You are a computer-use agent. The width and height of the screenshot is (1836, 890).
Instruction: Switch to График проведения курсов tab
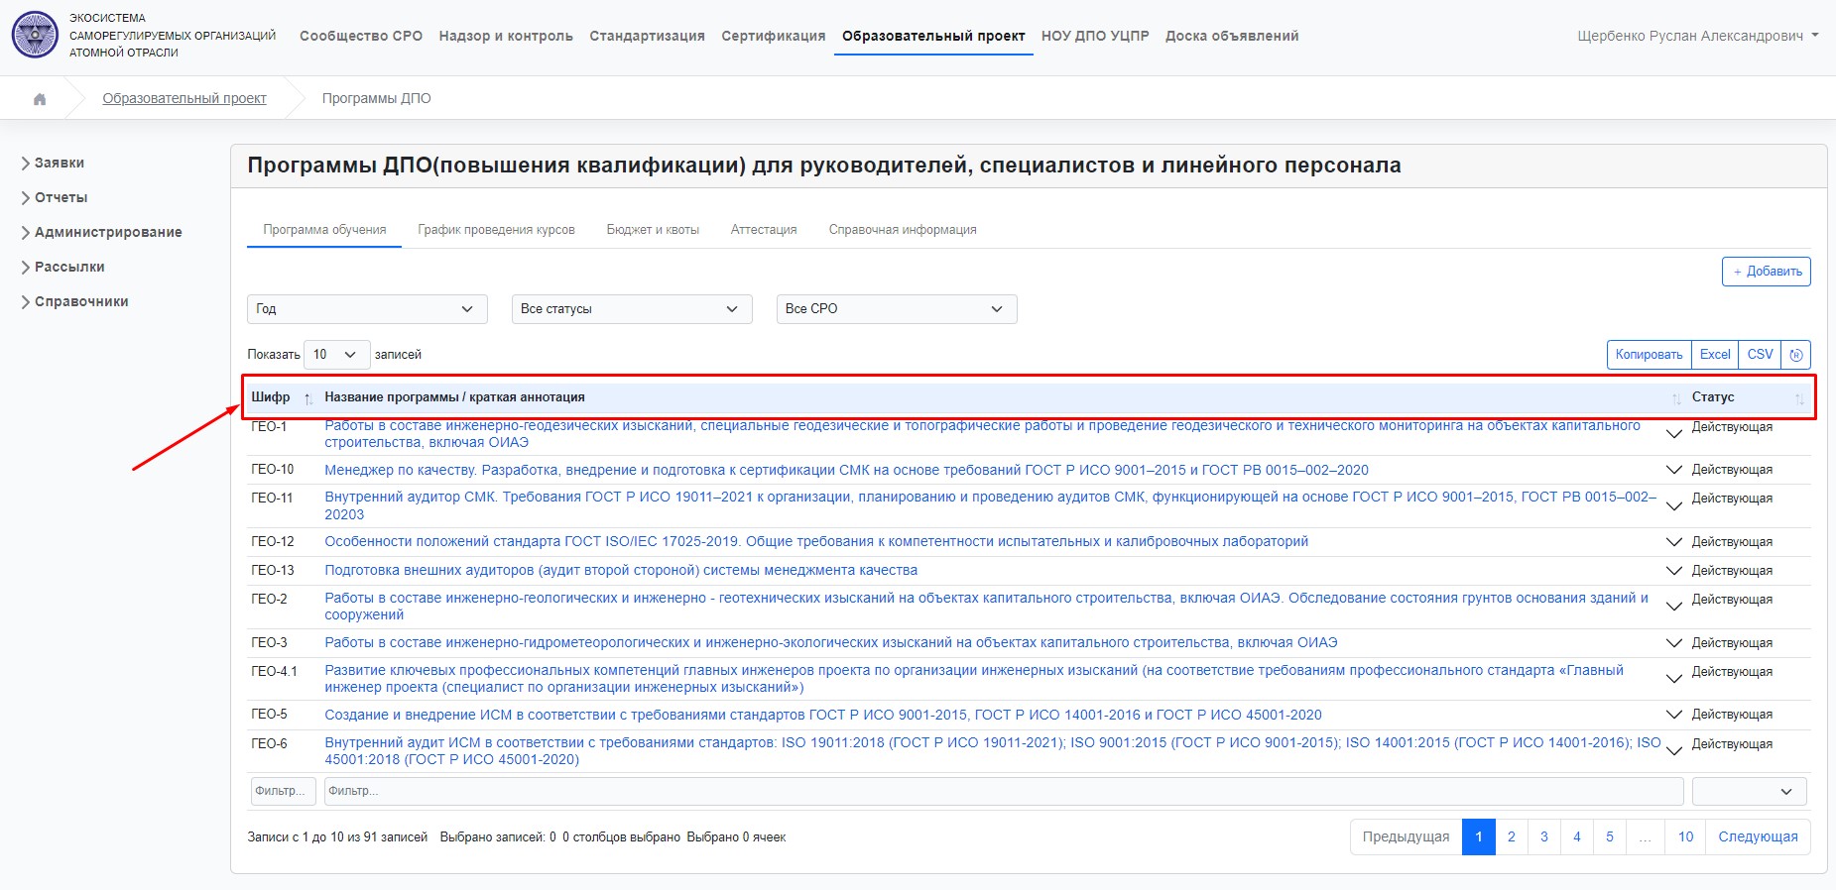pyautogui.click(x=496, y=230)
